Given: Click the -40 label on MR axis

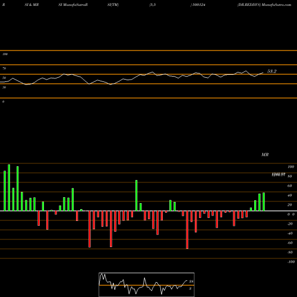Looking at the screenshot, I should 290,233.
